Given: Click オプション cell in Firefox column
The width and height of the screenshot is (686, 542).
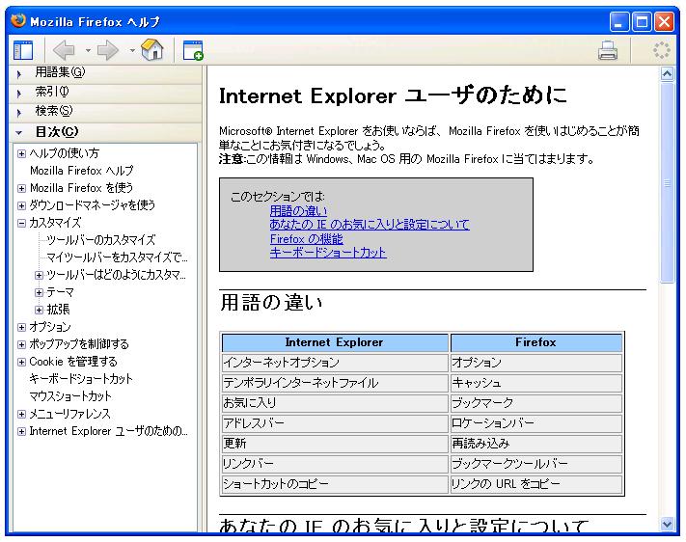Looking at the screenshot, I should 536,363.
